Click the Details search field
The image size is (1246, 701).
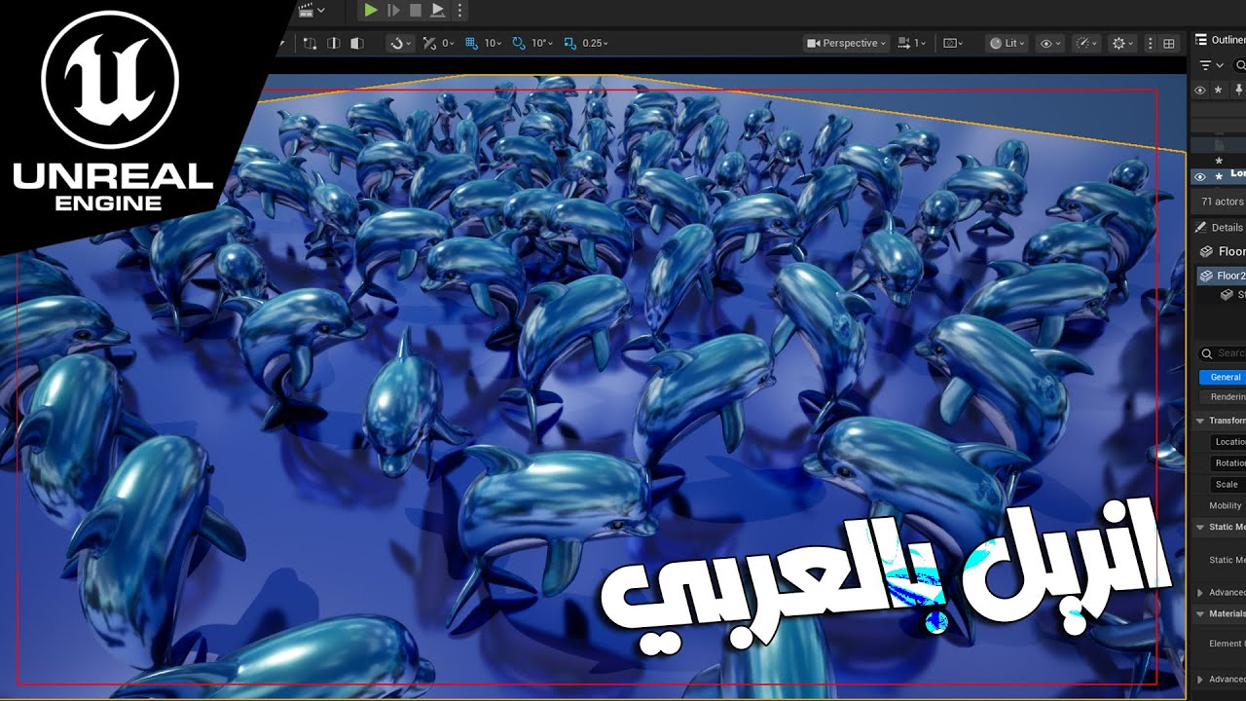[x=1224, y=353]
